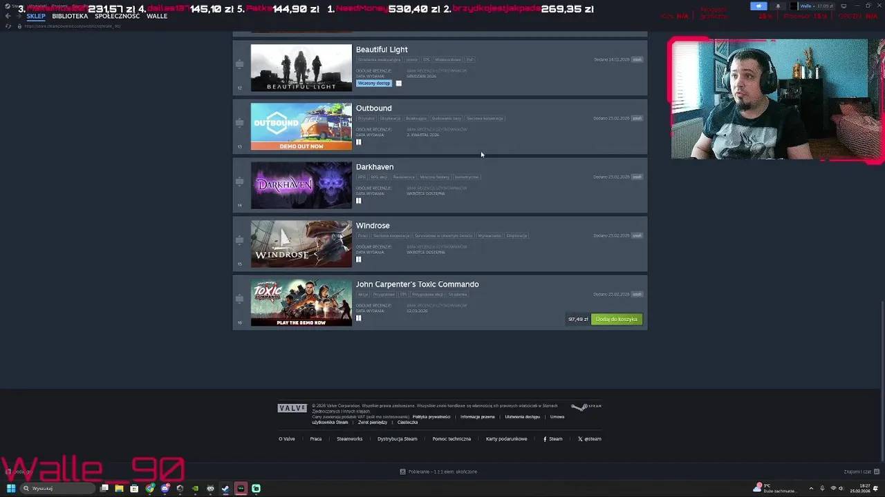Open the WALLE profile tab
The image size is (885, 497).
[x=157, y=16]
